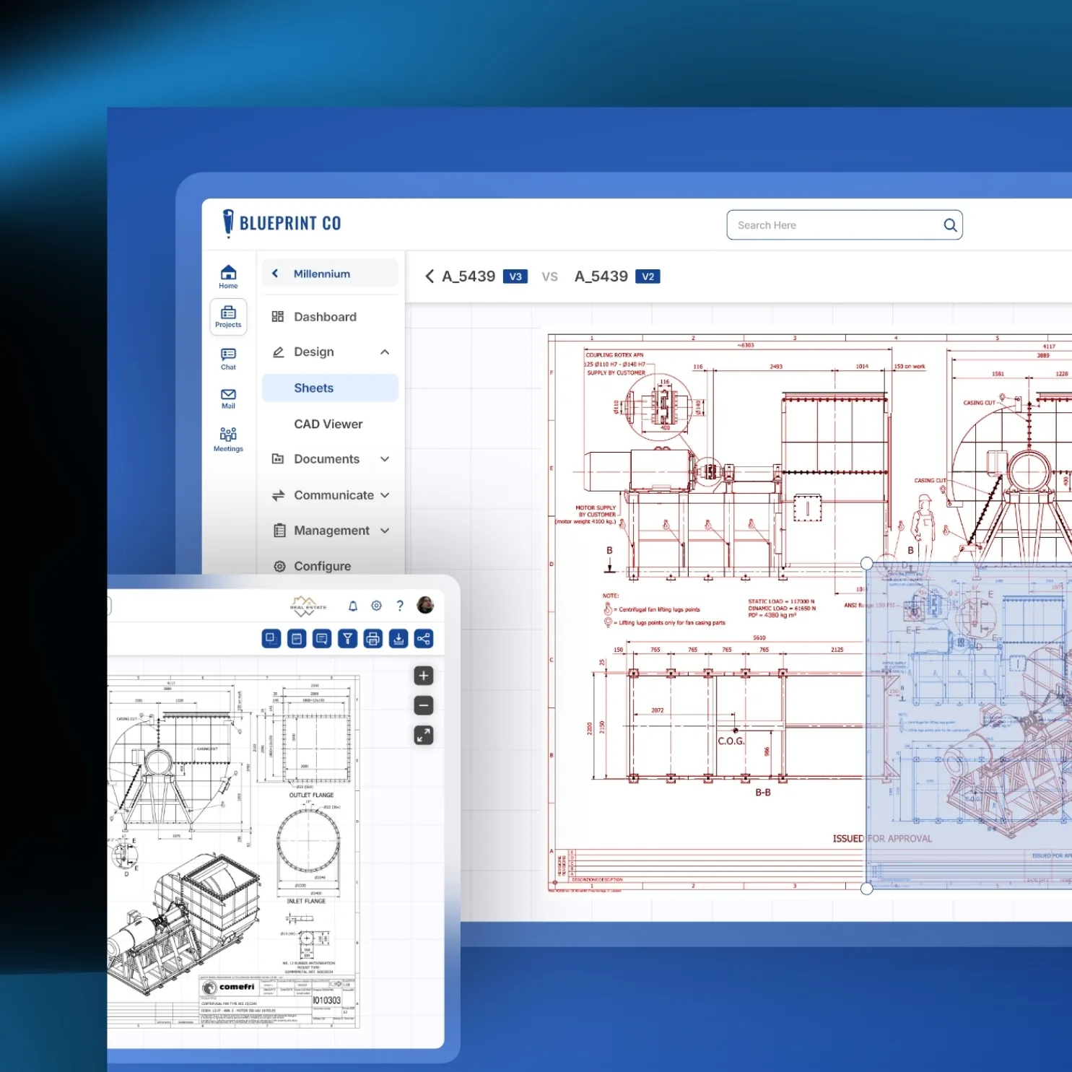1072x1072 pixels.
Task: Expand the Documents section
Action: 385,459
